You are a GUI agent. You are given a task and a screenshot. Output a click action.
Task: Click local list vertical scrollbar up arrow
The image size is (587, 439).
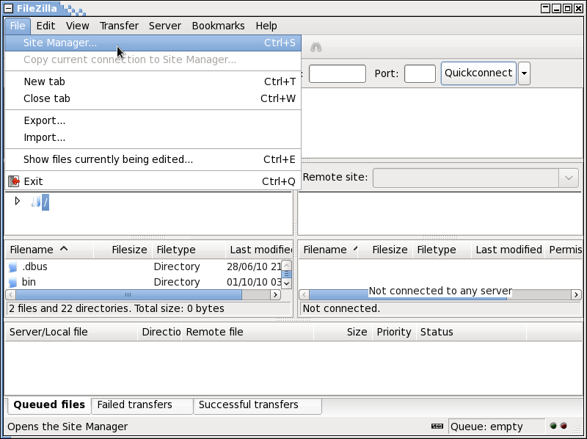(x=286, y=265)
